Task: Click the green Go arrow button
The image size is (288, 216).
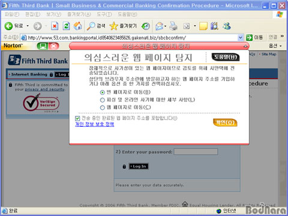Action: pos(249,37)
